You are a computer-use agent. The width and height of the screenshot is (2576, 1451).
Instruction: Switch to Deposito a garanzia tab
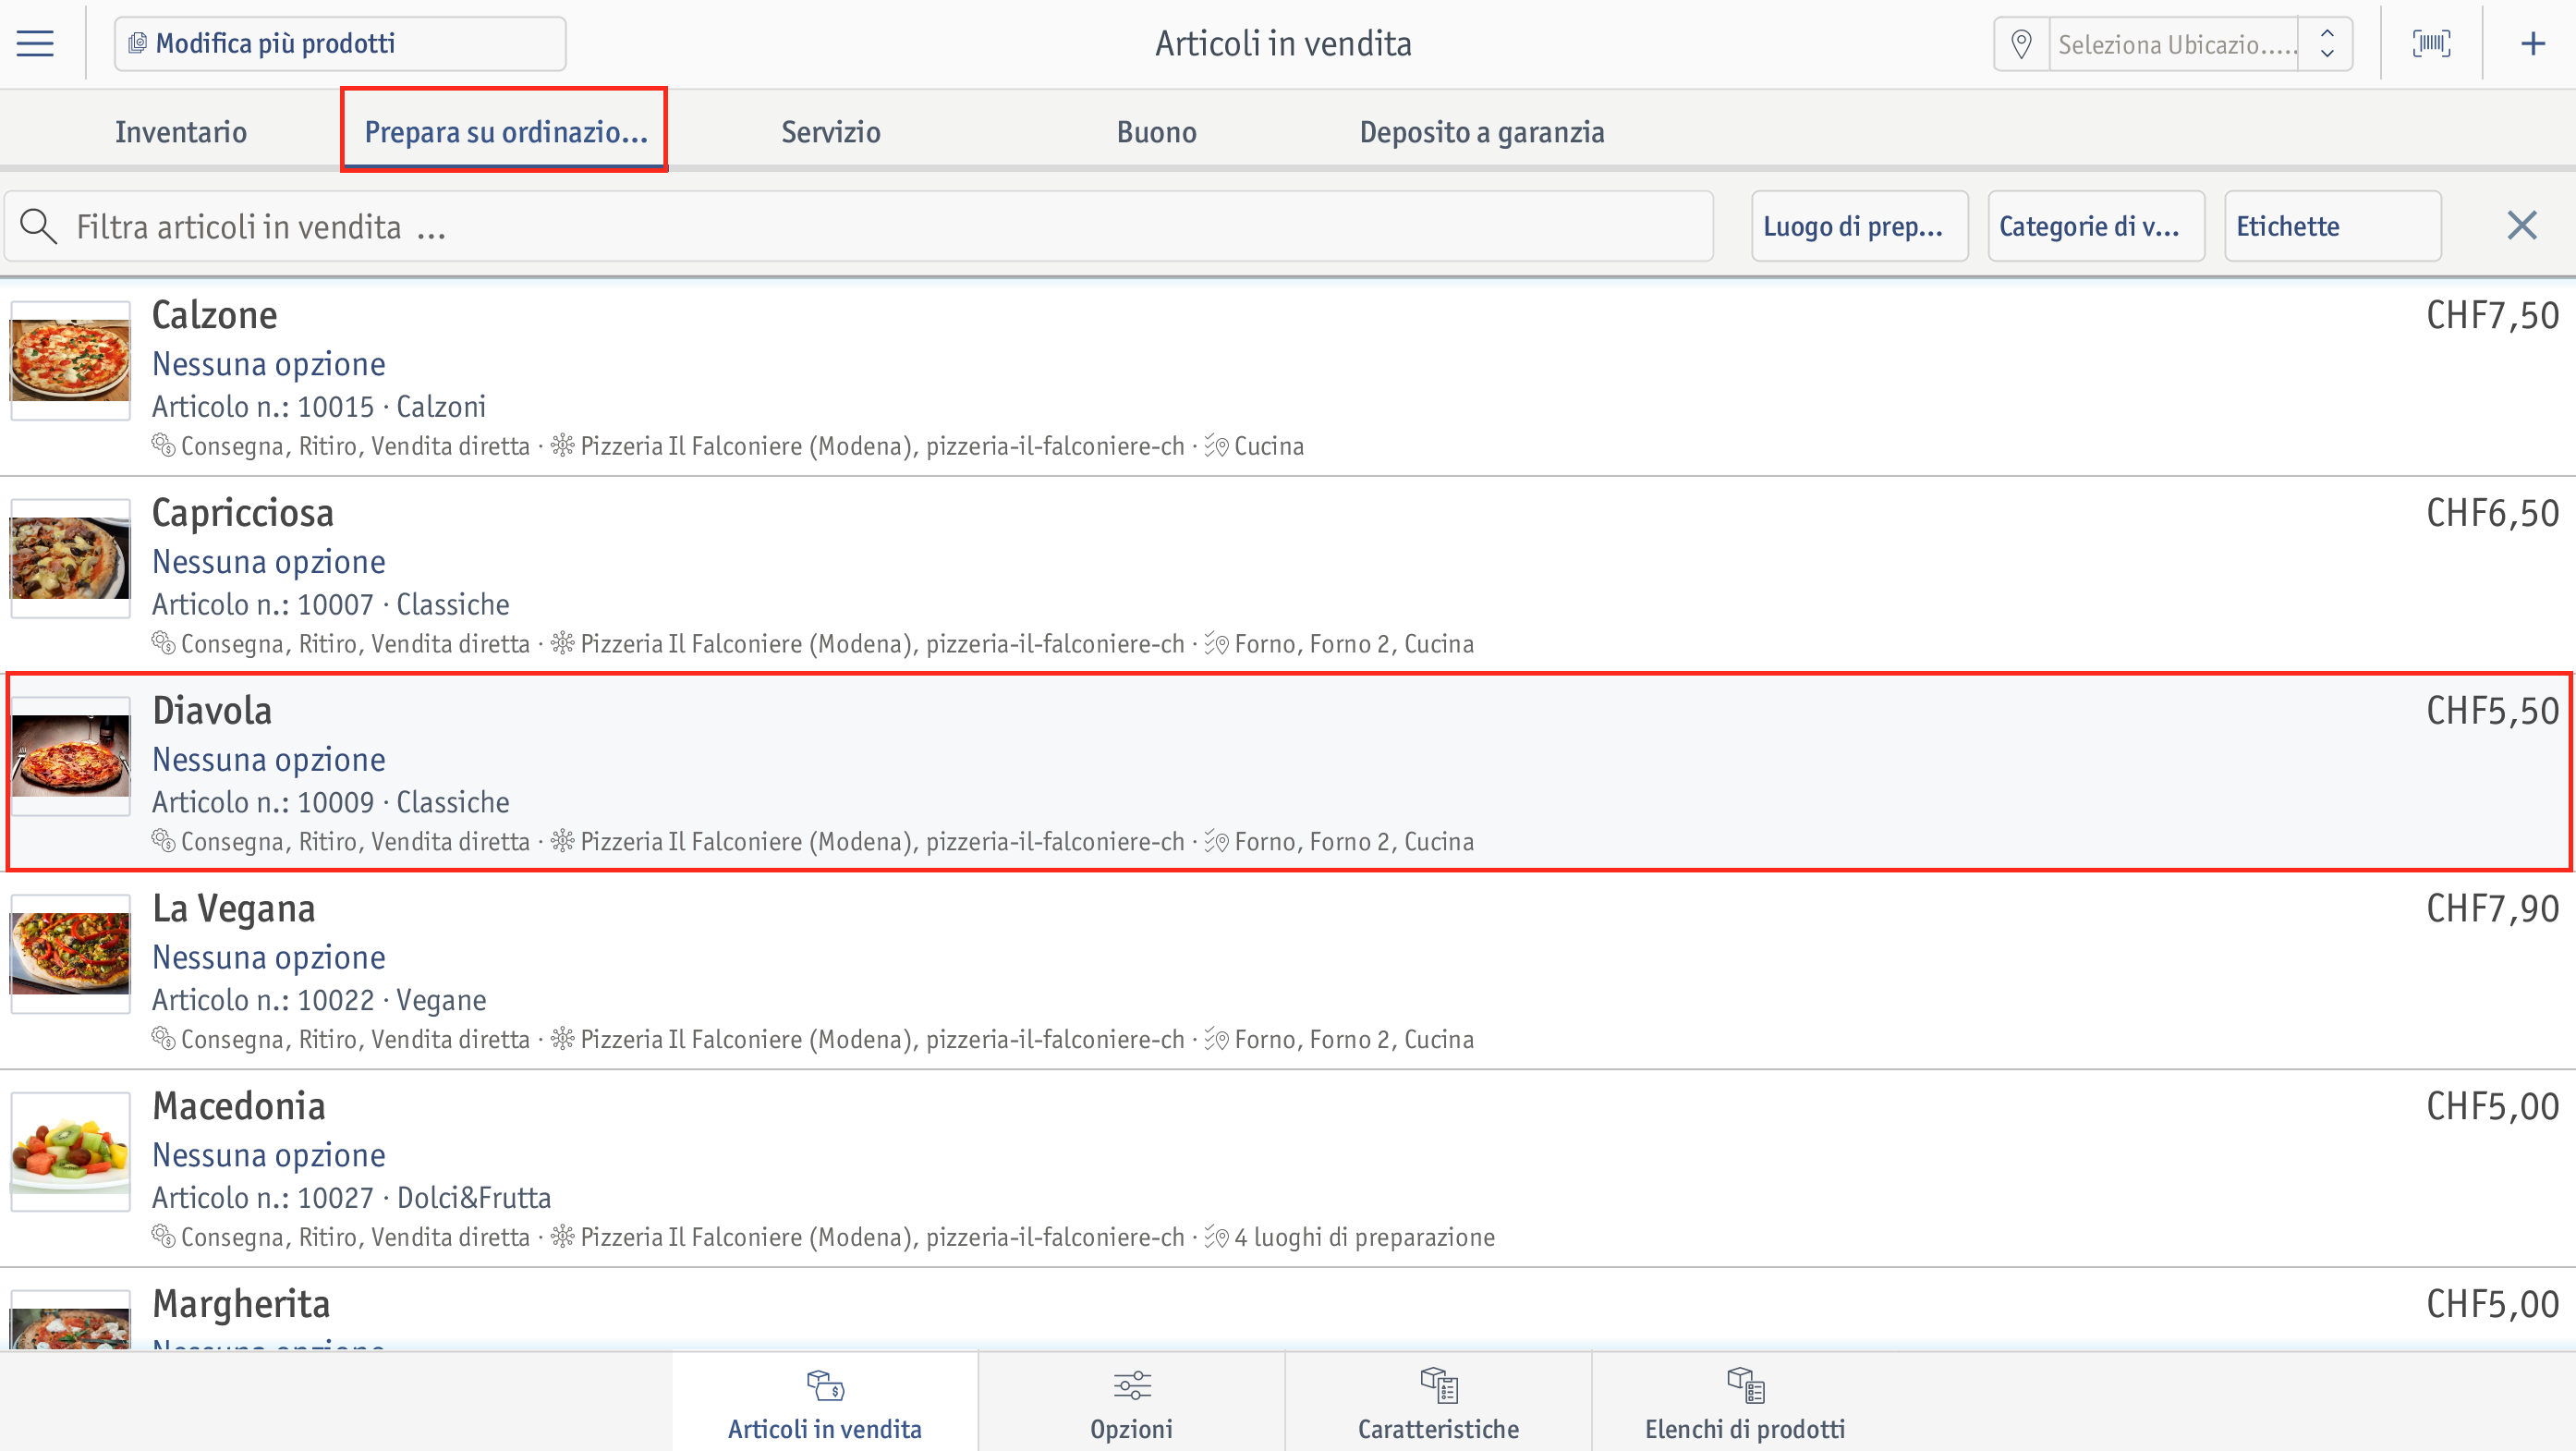(x=1481, y=131)
